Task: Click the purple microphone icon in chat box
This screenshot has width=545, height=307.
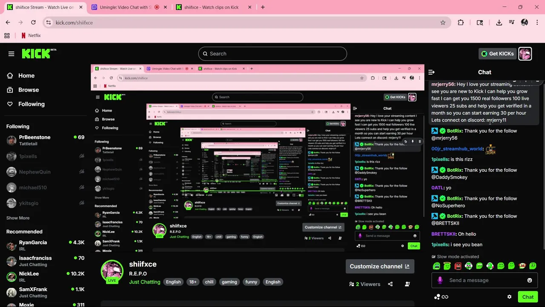Action: [x=440, y=280]
